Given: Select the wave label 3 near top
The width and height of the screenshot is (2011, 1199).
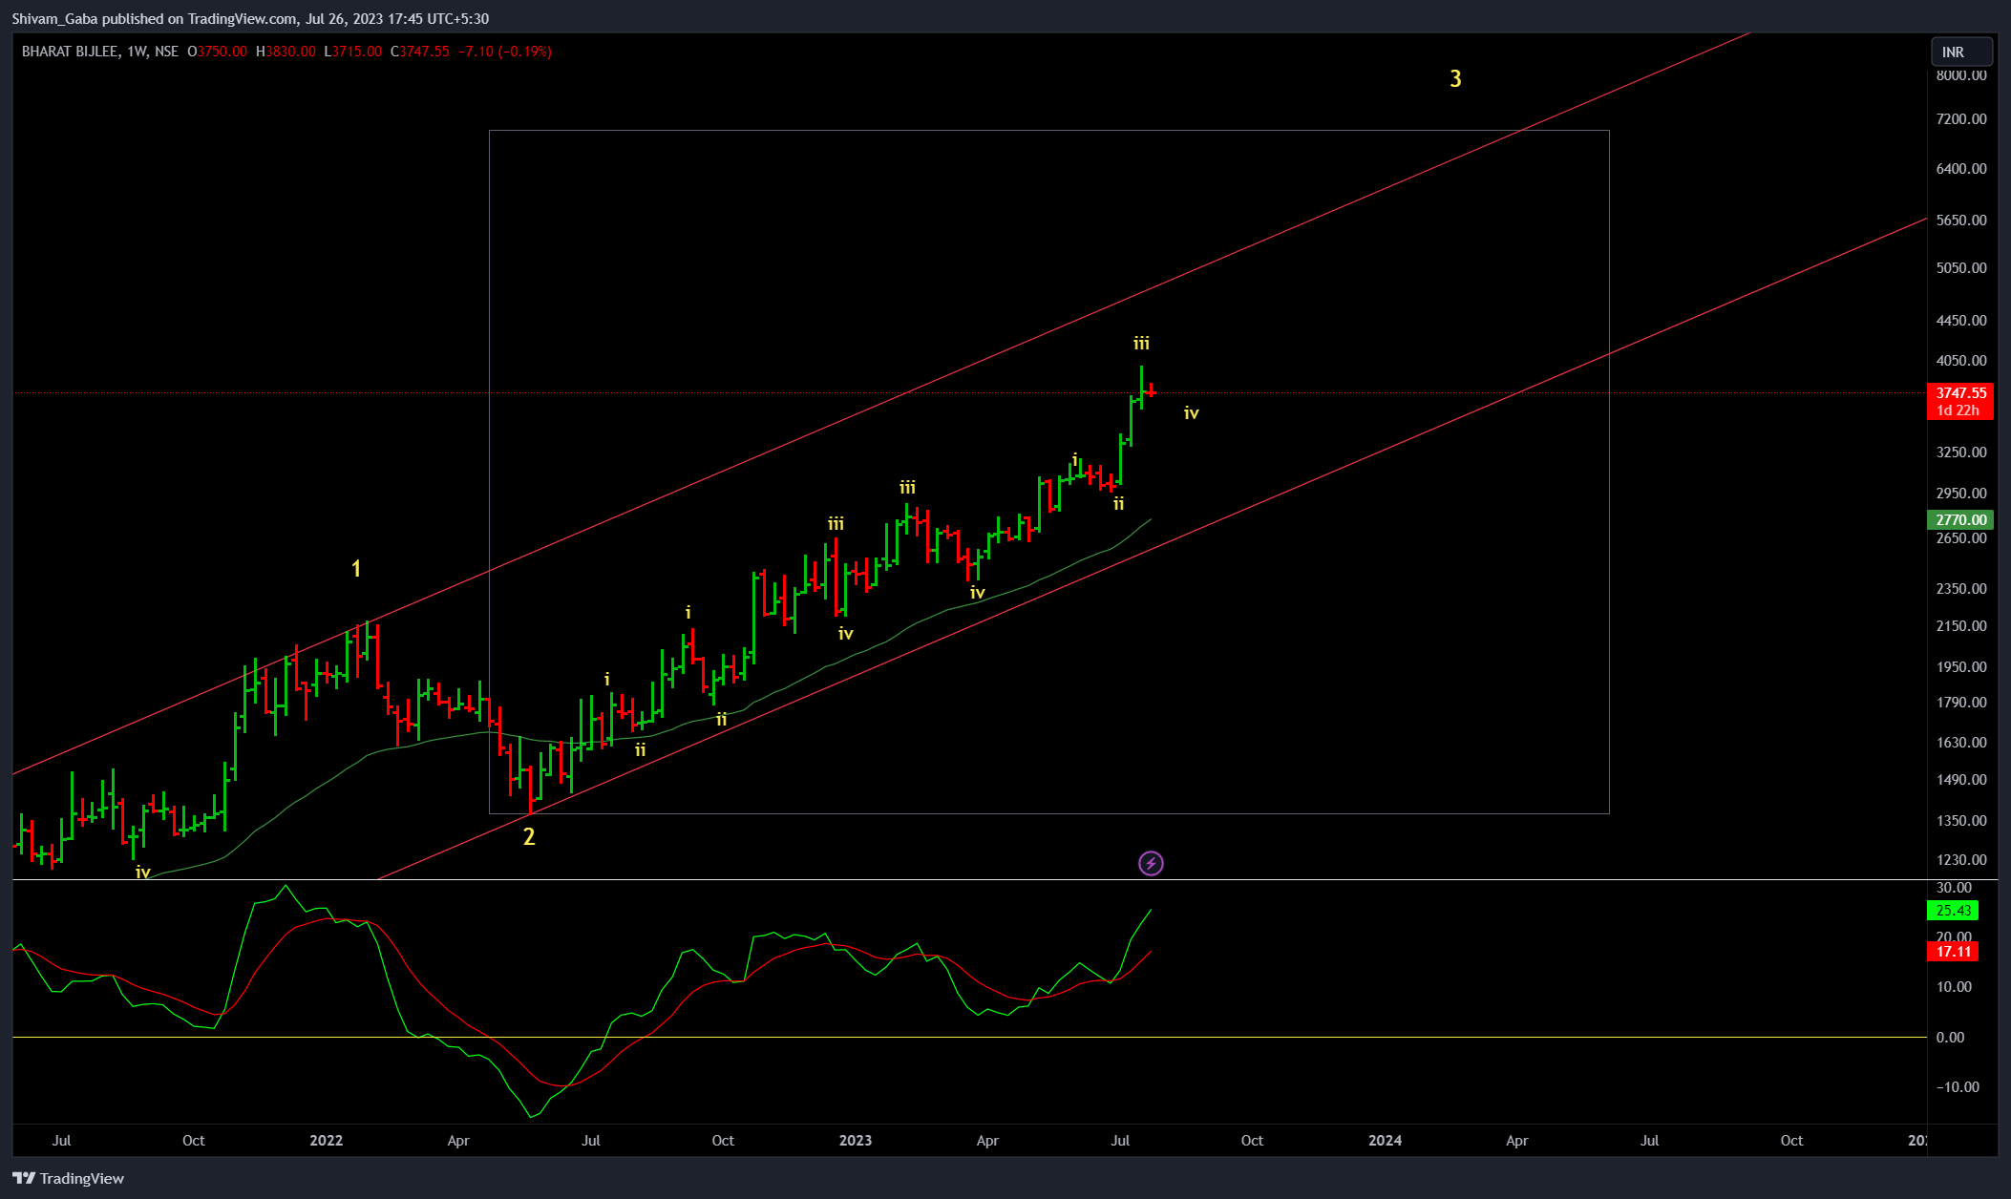Looking at the screenshot, I should coord(1455,78).
